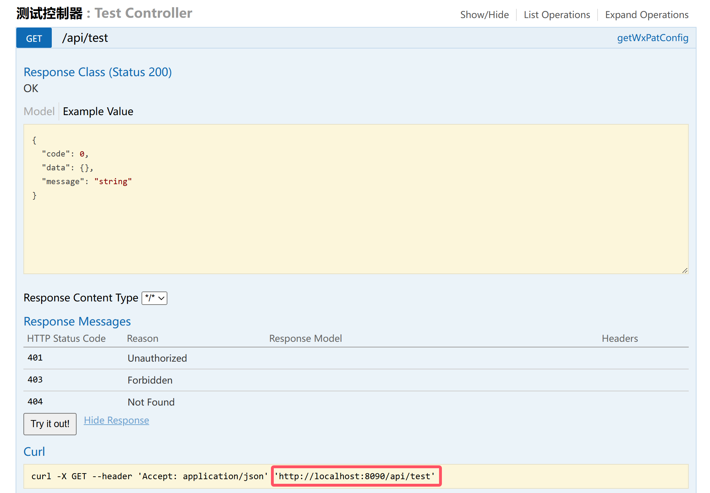Image resolution: width=710 pixels, height=493 pixels.
Task: Collapse the /api/test operation path
Action: [x=85, y=38]
